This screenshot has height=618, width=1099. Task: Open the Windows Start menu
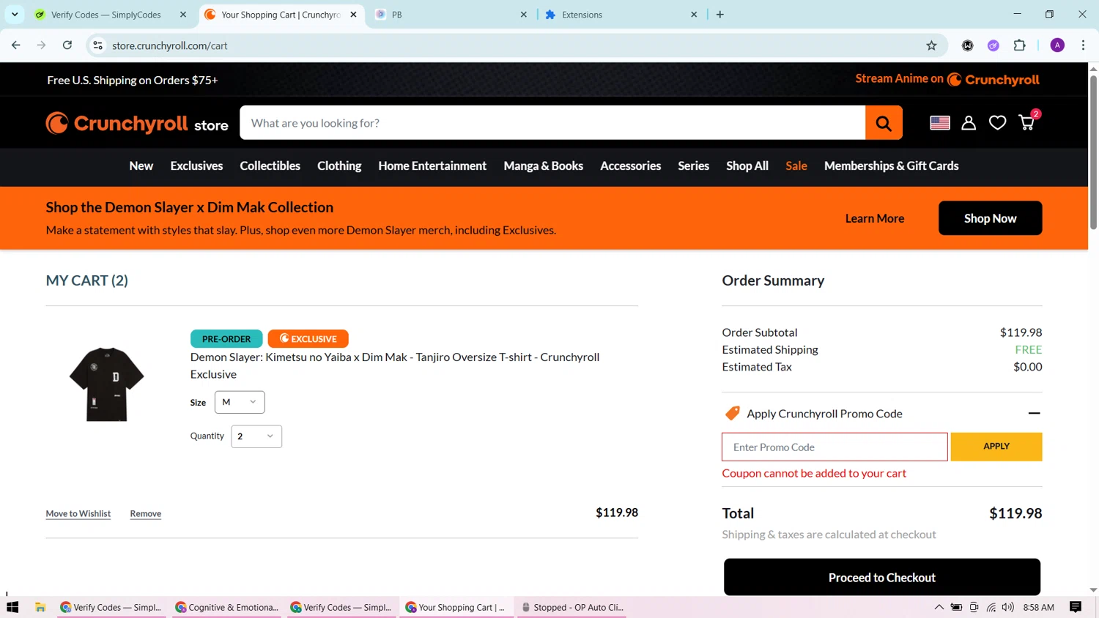[12, 607]
